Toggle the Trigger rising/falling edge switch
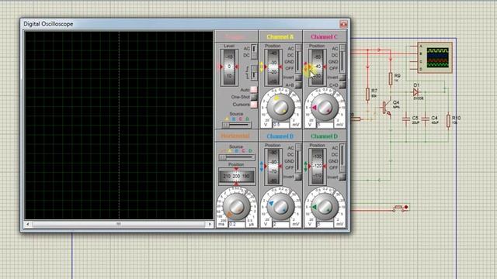 pos(254,72)
